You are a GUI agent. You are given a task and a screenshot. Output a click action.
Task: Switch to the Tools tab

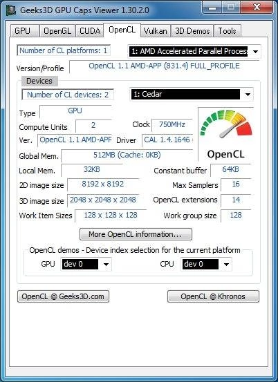click(227, 31)
